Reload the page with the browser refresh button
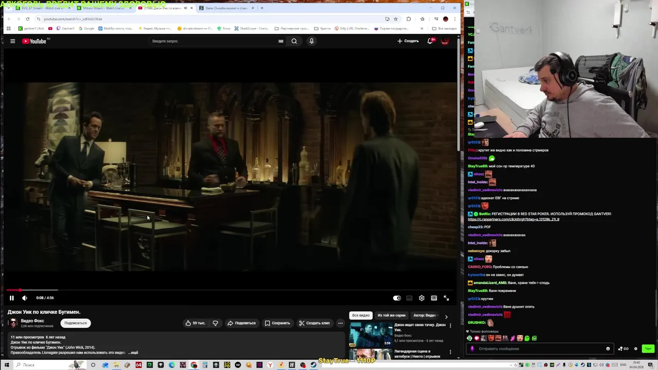 [28, 19]
